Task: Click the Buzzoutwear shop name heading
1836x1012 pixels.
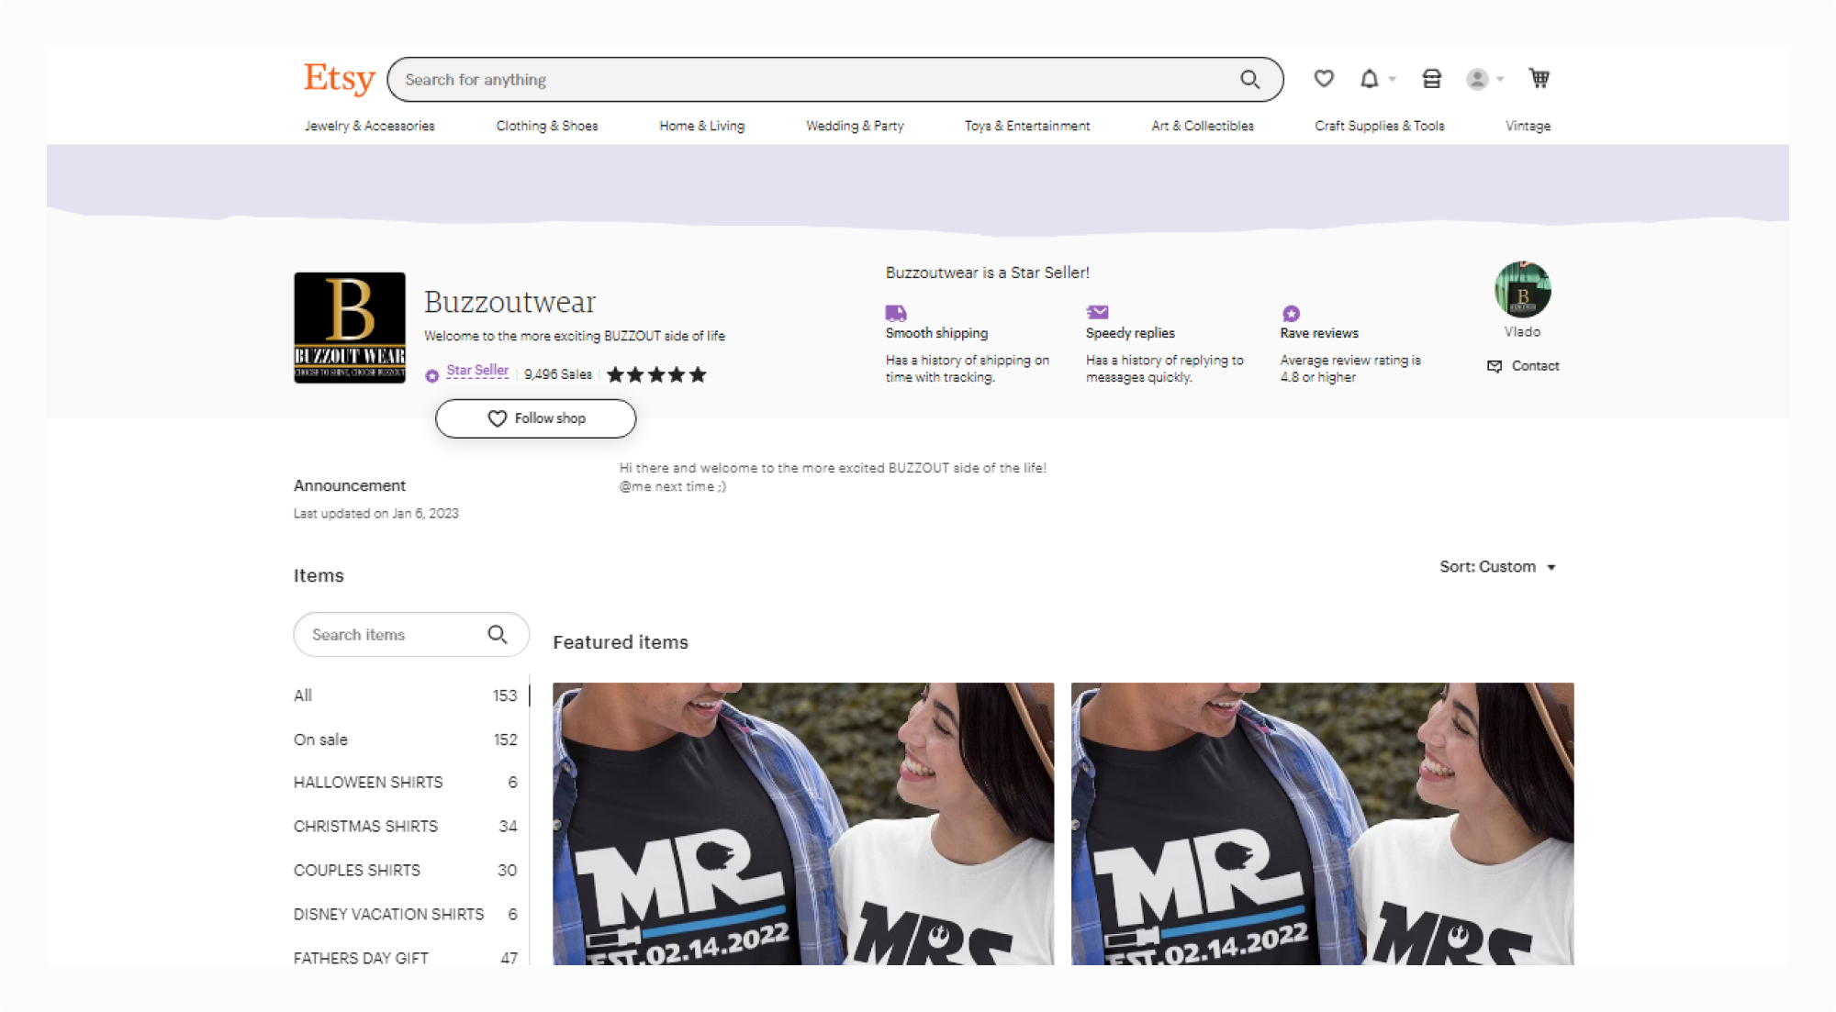Action: click(x=509, y=302)
